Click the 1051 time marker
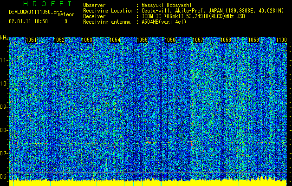Screen dimensions: 292x186 (x=31, y=40)
